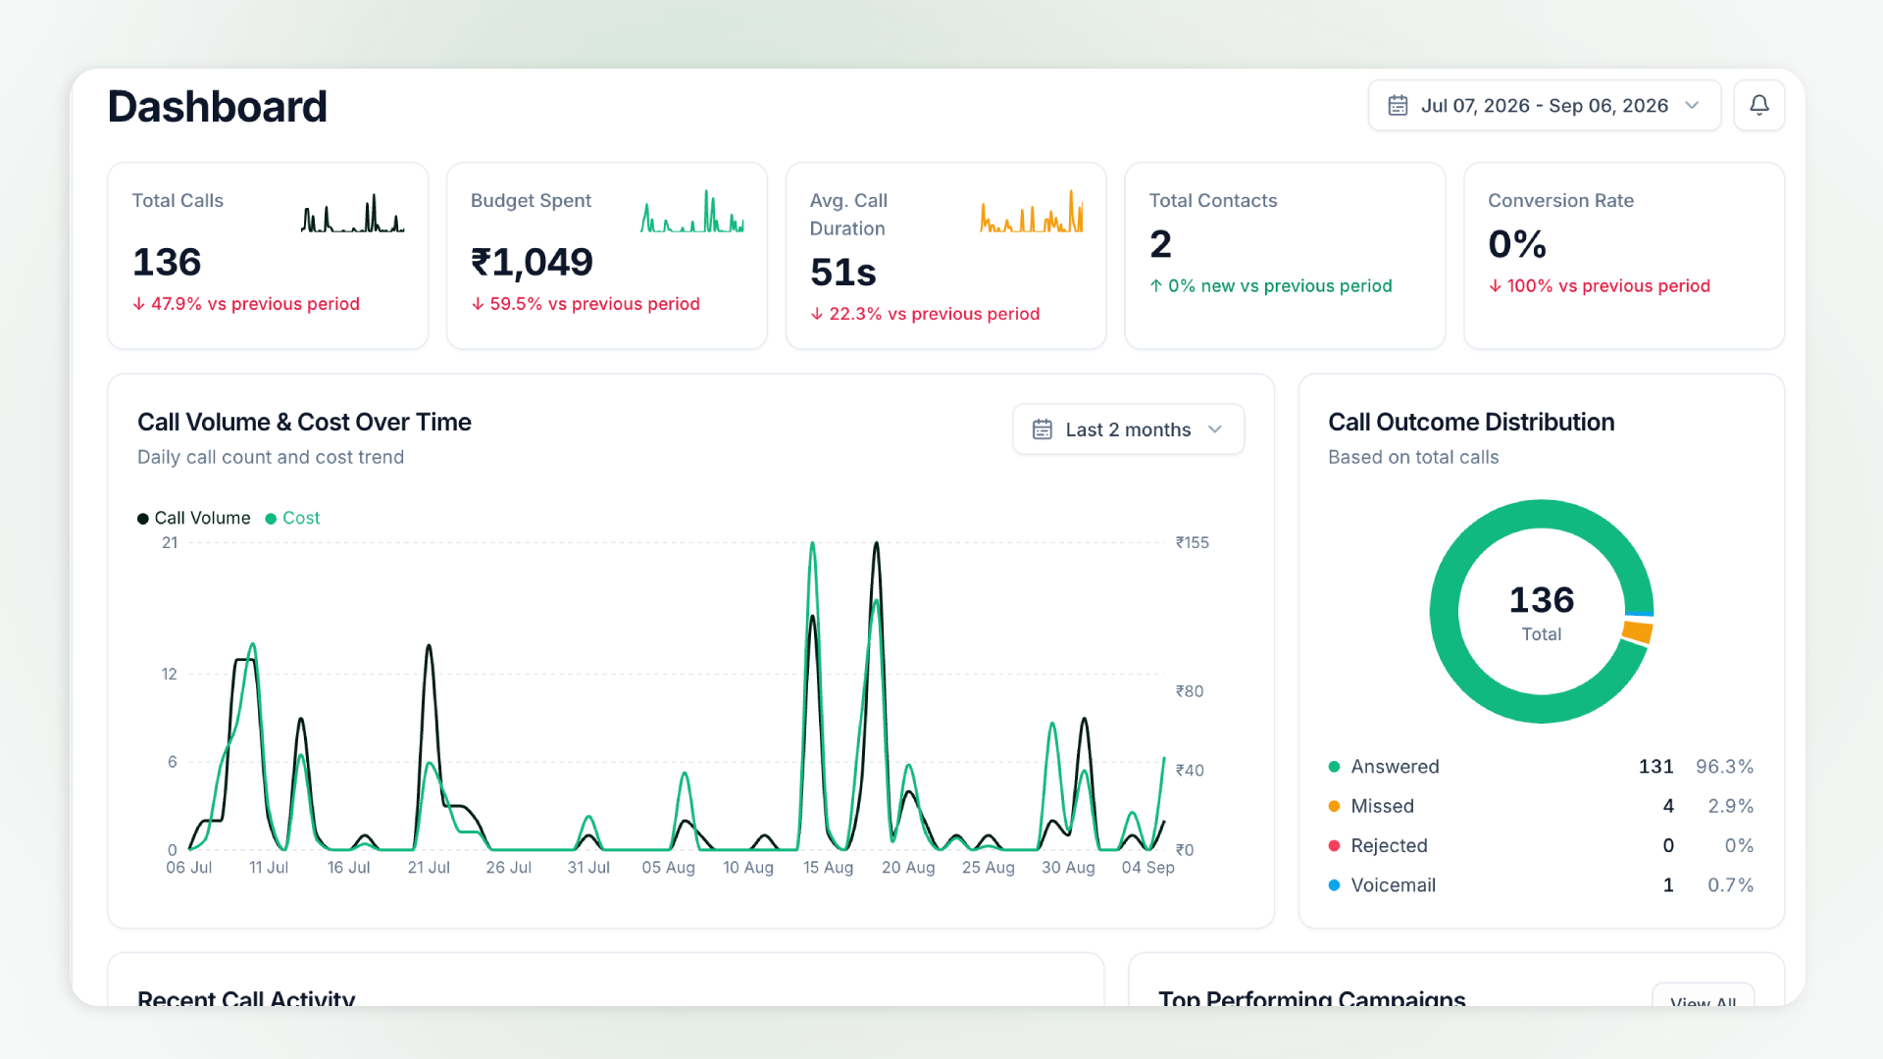Select the Rejected outcome row label
Screen dimensions: 1883x1059
pos(1389,845)
